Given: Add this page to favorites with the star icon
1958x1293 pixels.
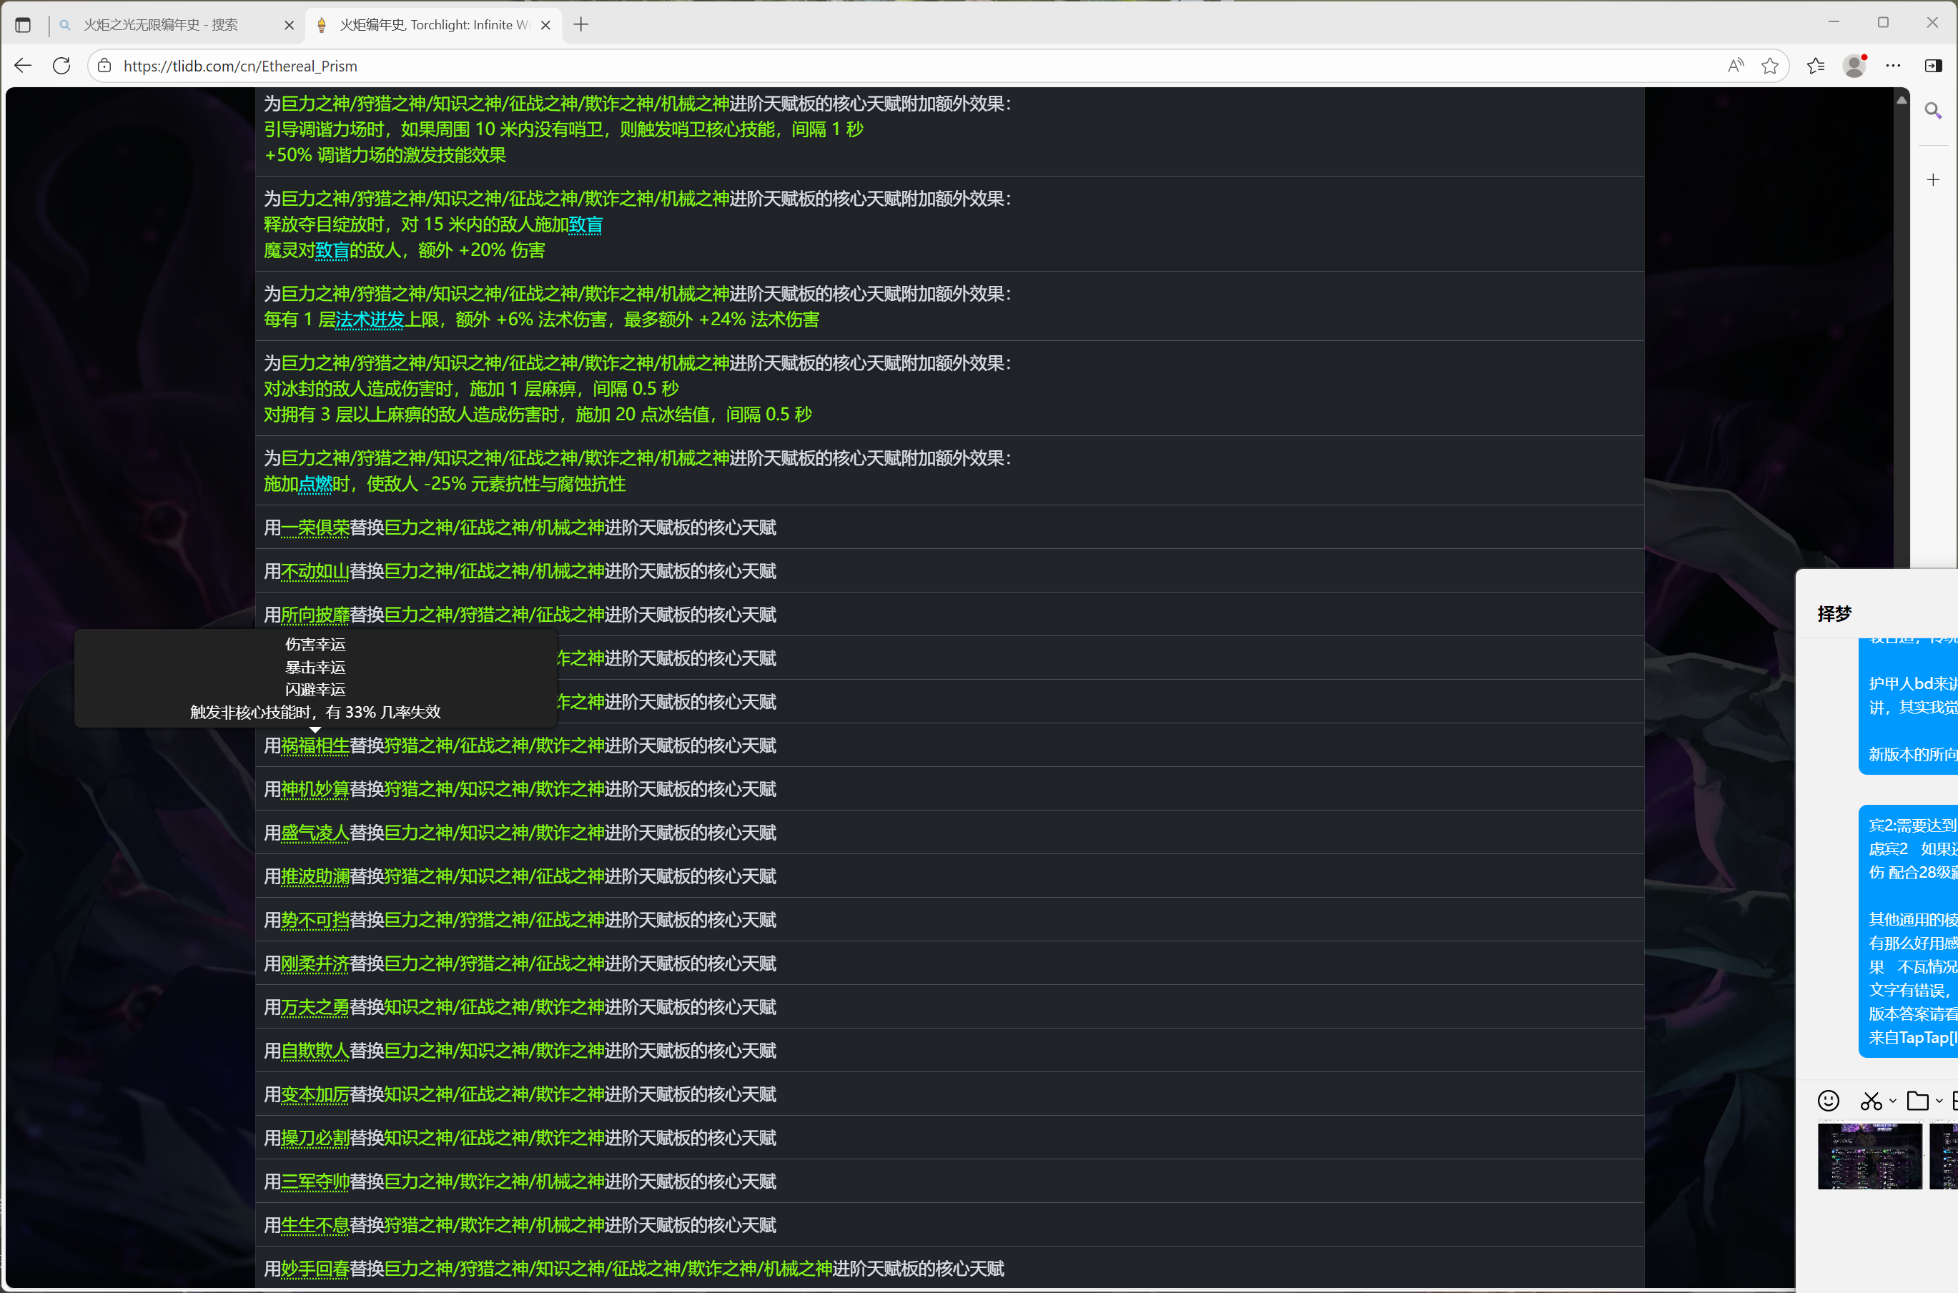Looking at the screenshot, I should coord(1770,66).
